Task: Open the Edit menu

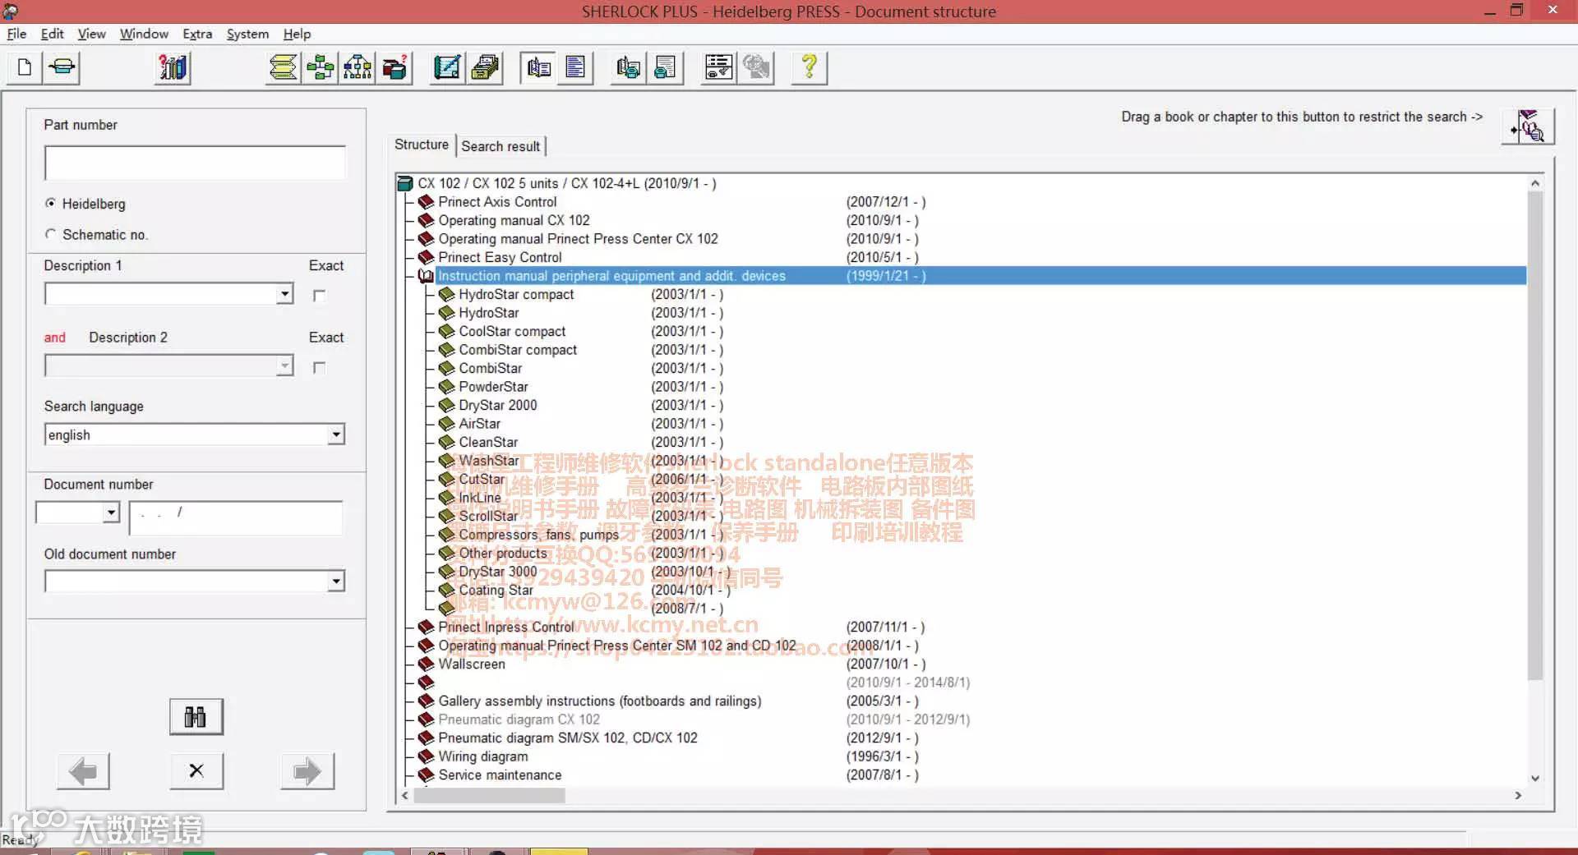Action: pos(52,34)
